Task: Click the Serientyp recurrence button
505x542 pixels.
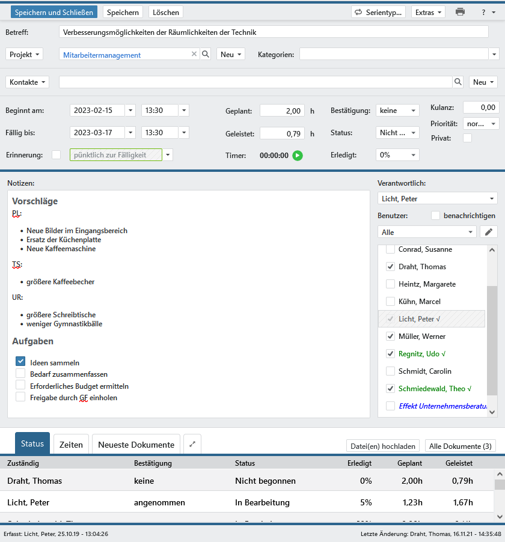Action: [x=379, y=12]
